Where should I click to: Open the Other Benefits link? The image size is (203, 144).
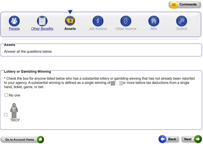[x=42, y=29]
